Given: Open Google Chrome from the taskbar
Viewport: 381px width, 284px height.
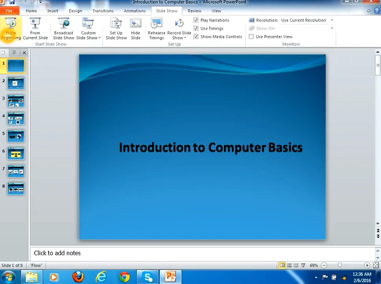Looking at the screenshot, I should 124,277.
